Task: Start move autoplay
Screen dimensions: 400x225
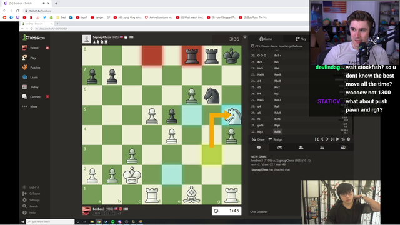Action: point(337,139)
